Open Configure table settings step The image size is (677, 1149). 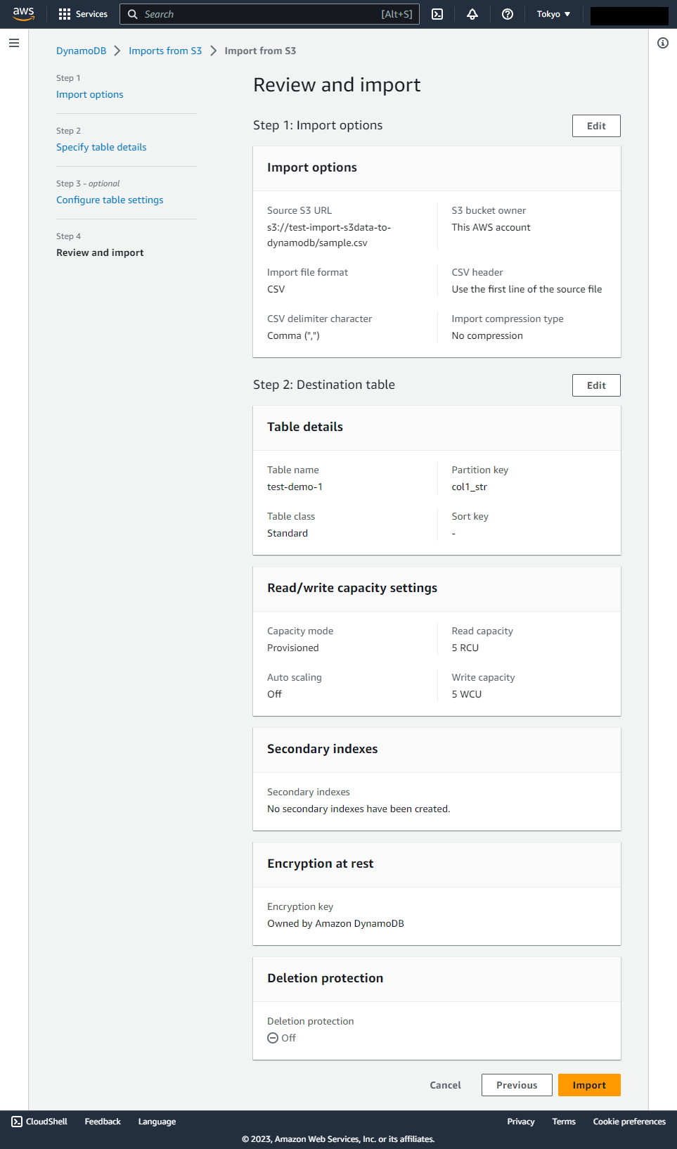pos(110,200)
